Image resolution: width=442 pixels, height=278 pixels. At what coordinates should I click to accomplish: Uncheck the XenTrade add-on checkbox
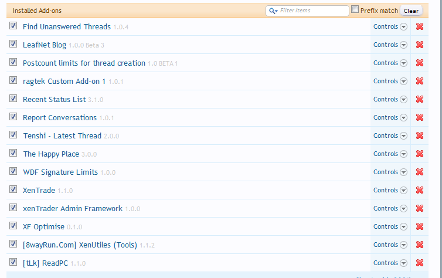tap(13, 189)
